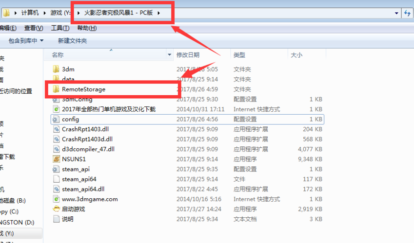This screenshot has height=243, width=414.
Task: Click the NSUNS1 application icon
Action: 56,159
